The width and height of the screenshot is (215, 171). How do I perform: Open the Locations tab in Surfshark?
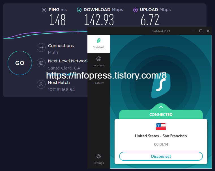click(99, 62)
